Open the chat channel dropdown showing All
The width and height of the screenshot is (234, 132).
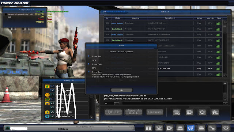[112, 103]
